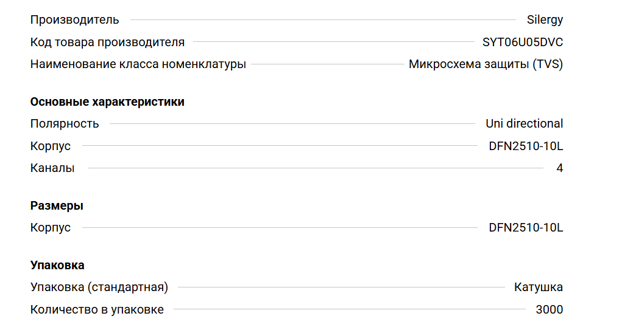Click the Размеры section heading

tap(57, 206)
